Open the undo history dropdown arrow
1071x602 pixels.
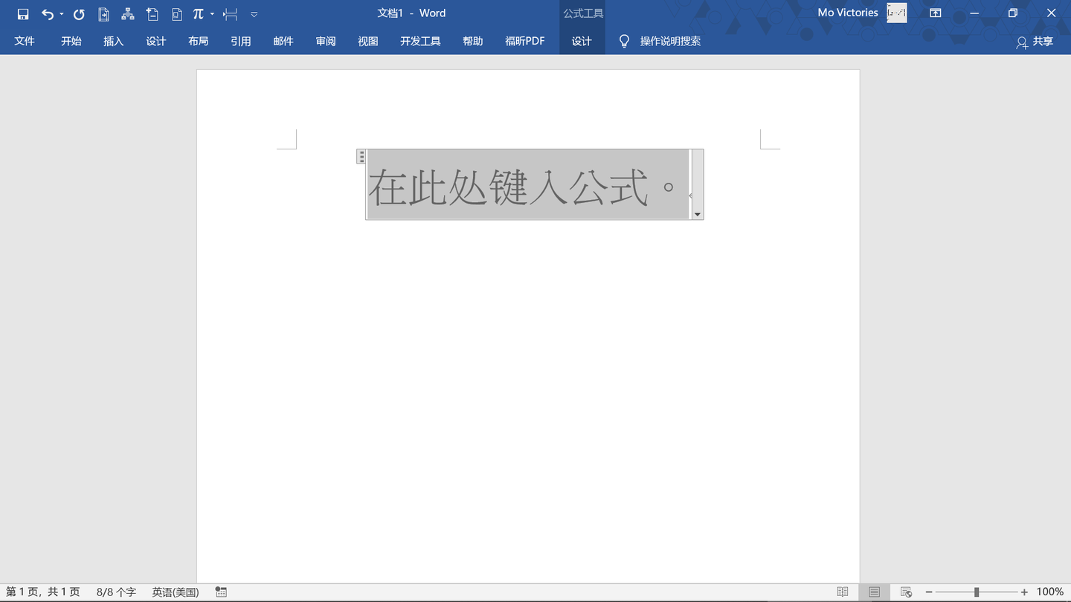(x=61, y=14)
